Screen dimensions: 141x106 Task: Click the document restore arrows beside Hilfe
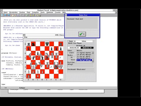click(x=116, y=12)
